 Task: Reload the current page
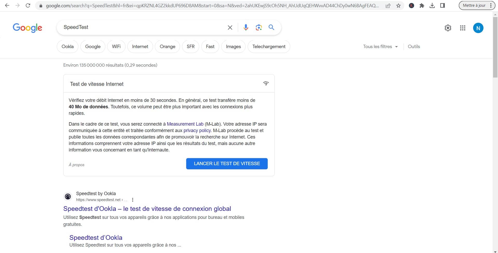coord(28,5)
